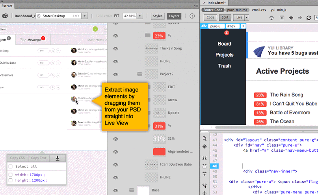Add a selector with the plus icon

243,26
